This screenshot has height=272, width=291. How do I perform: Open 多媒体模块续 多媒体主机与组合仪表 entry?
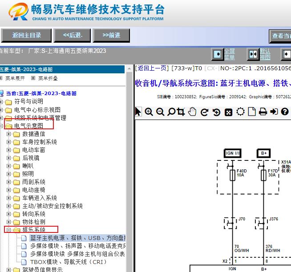(x=77, y=254)
